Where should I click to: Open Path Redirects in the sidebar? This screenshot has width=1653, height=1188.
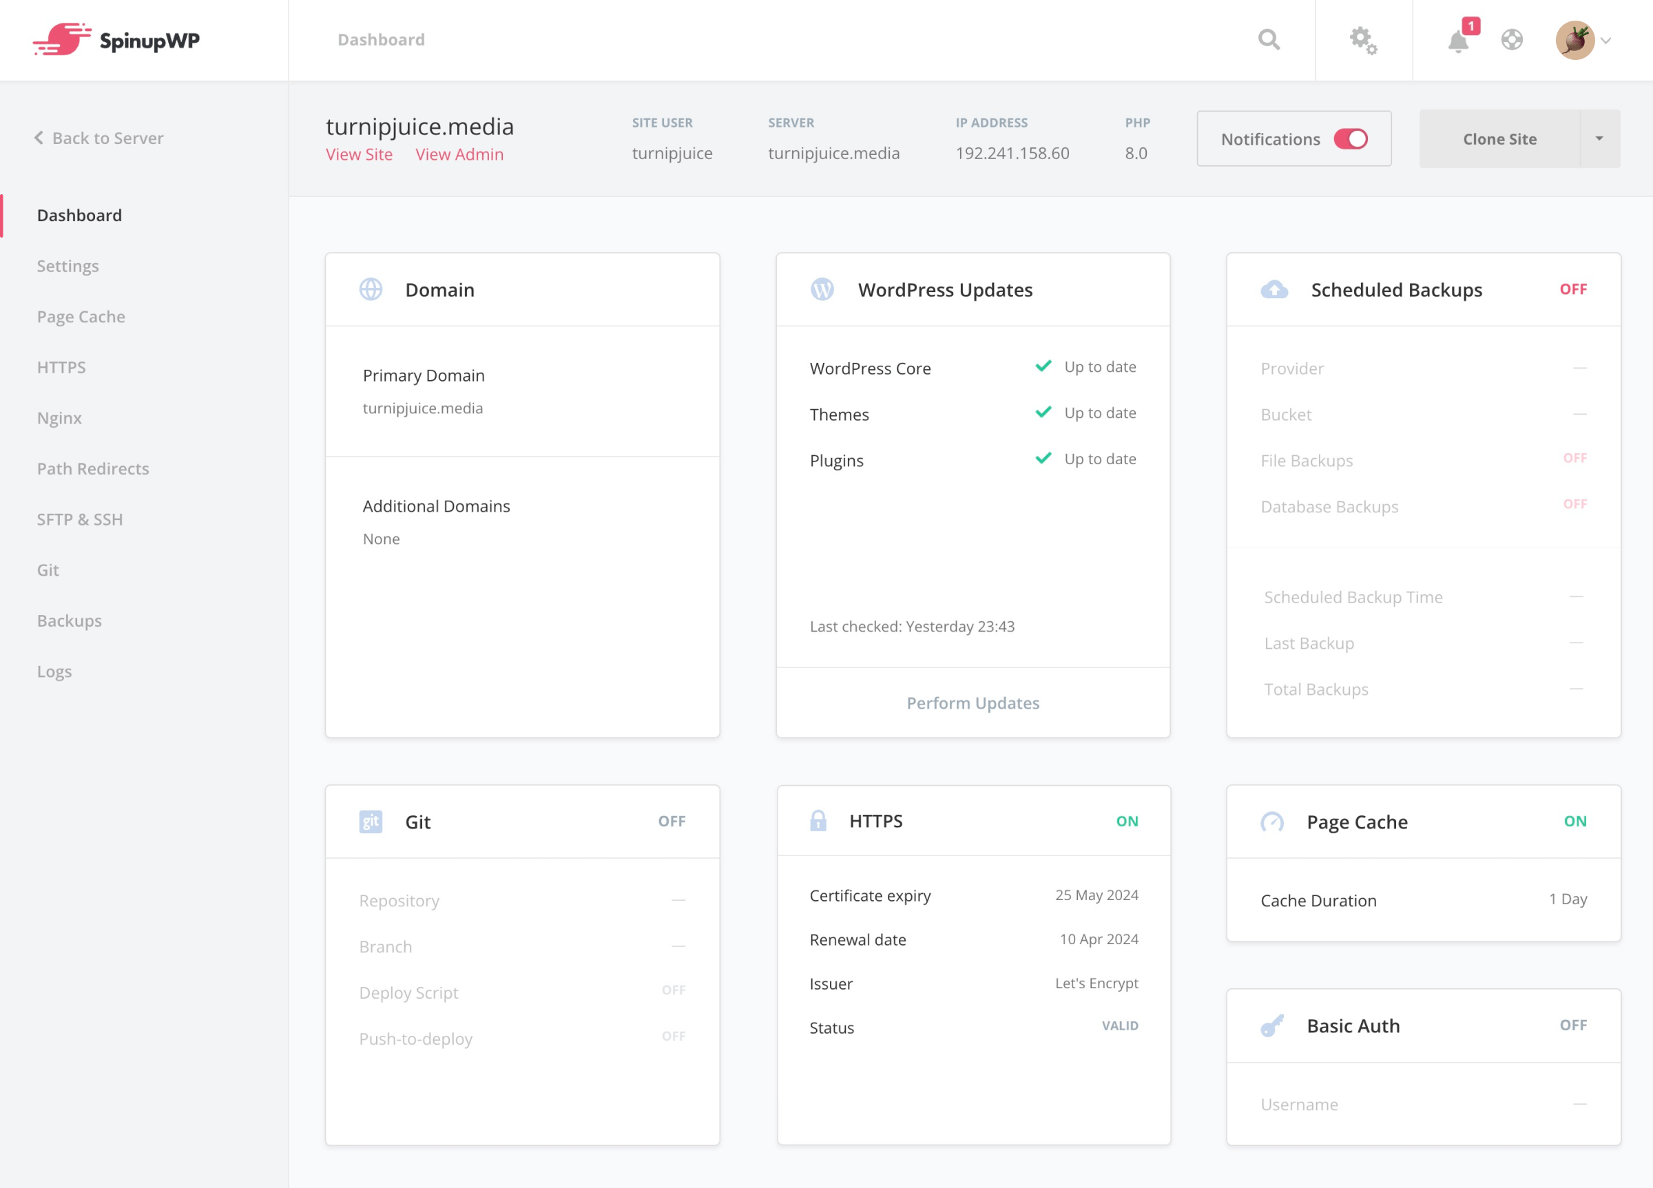pyautogui.click(x=93, y=468)
